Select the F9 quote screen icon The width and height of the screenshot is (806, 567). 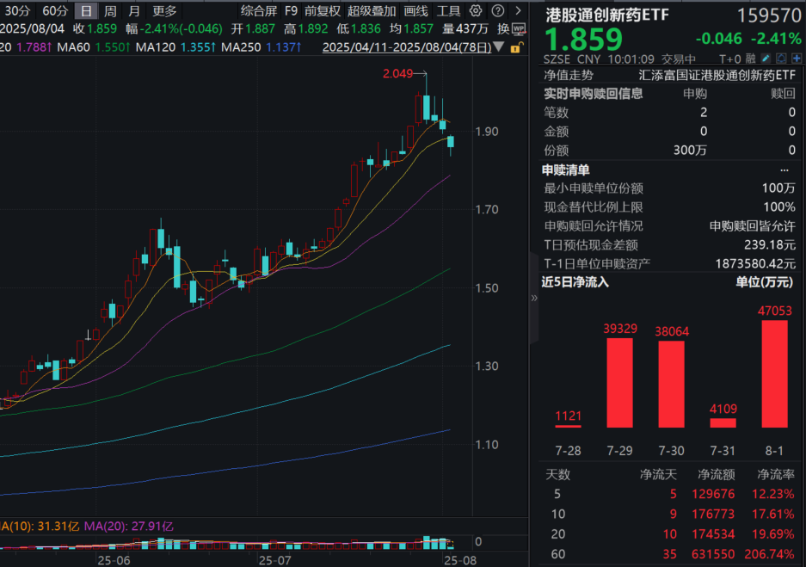pos(292,11)
